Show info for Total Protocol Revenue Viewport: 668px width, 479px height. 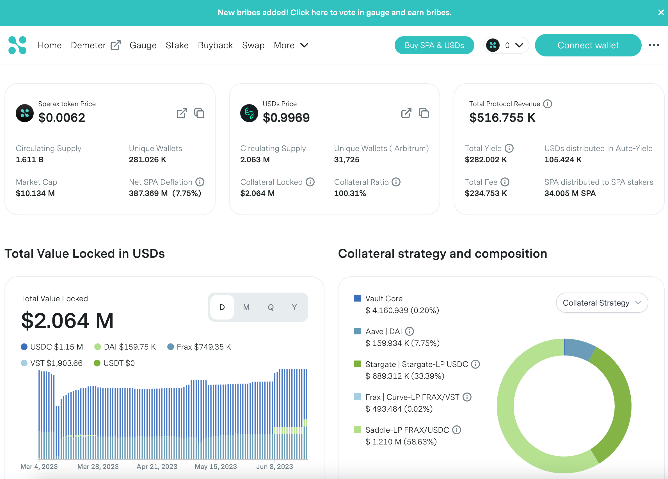click(548, 104)
